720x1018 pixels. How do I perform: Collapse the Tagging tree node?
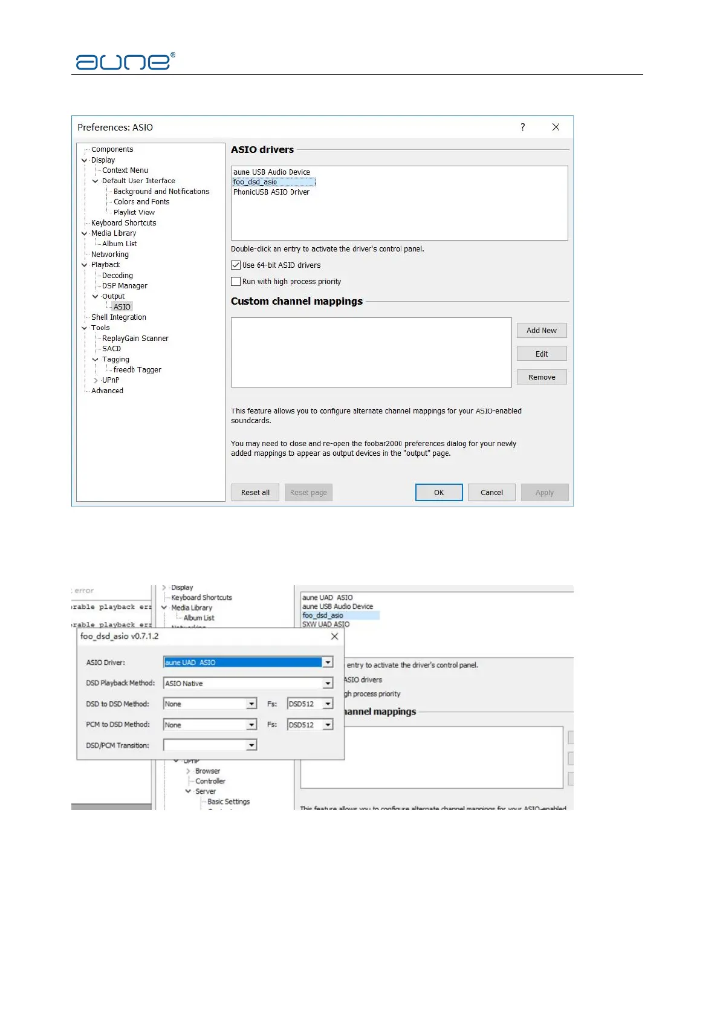click(95, 359)
